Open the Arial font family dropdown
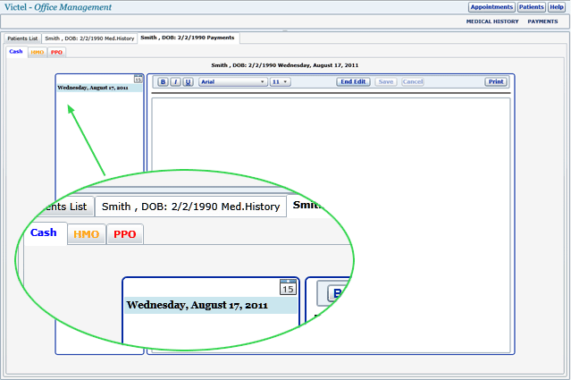571x380 pixels. (233, 82)
